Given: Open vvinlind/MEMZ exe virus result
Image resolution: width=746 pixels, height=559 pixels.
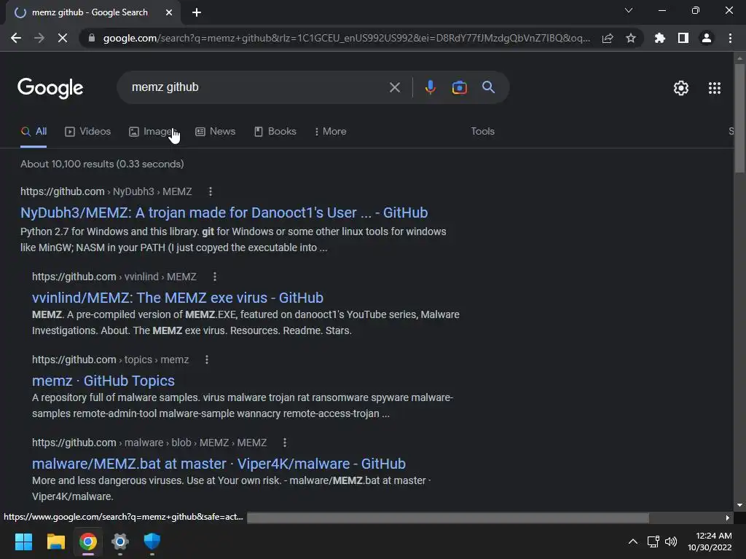Looking at the screenshot, I should pos(178,298).
